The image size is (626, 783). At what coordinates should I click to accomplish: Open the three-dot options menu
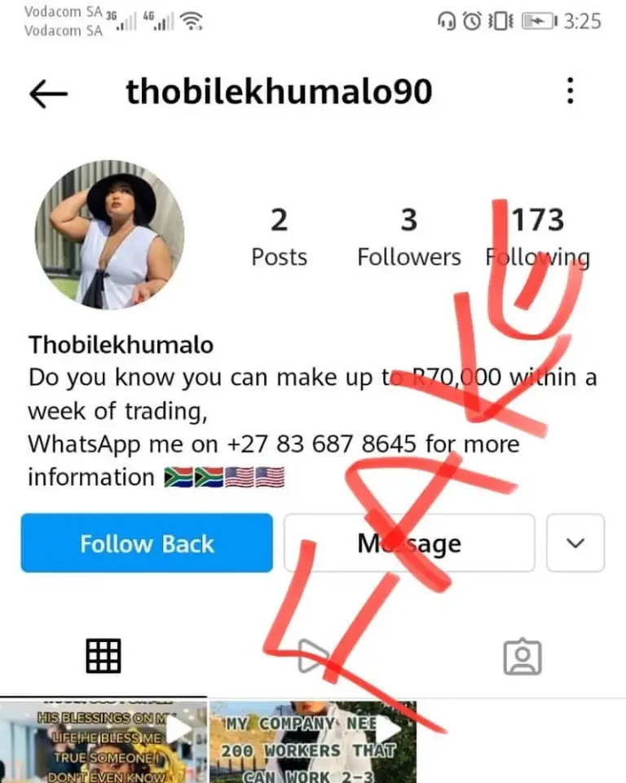tap(570, 91)
